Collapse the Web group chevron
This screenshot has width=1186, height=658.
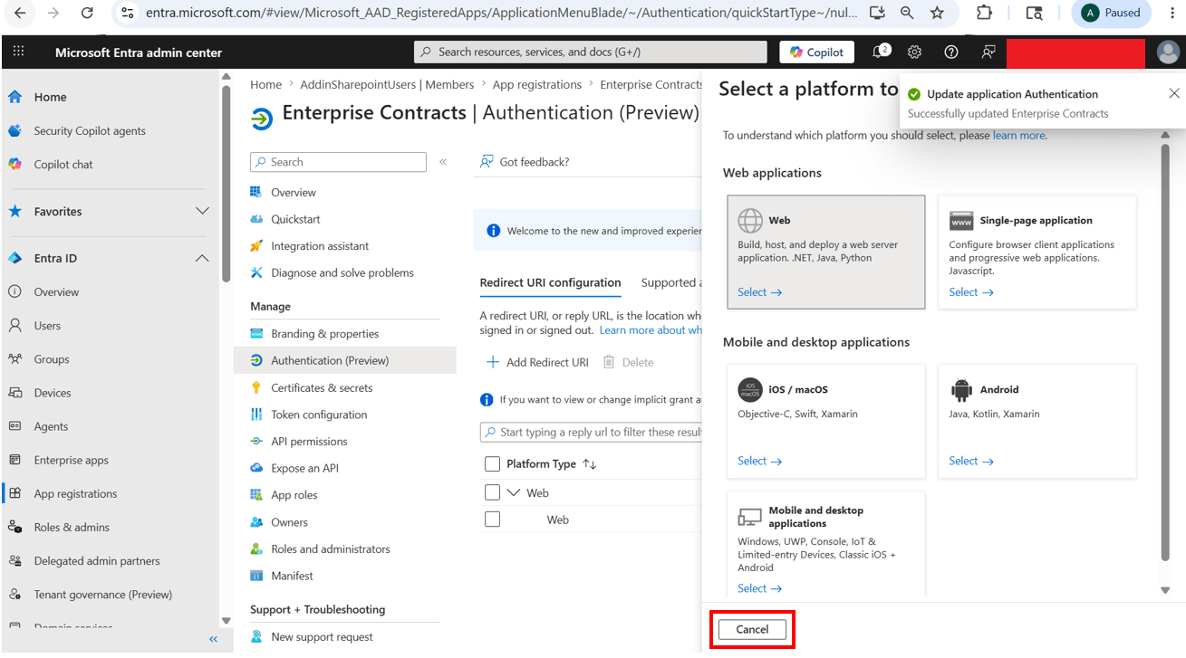click(514, 492)
